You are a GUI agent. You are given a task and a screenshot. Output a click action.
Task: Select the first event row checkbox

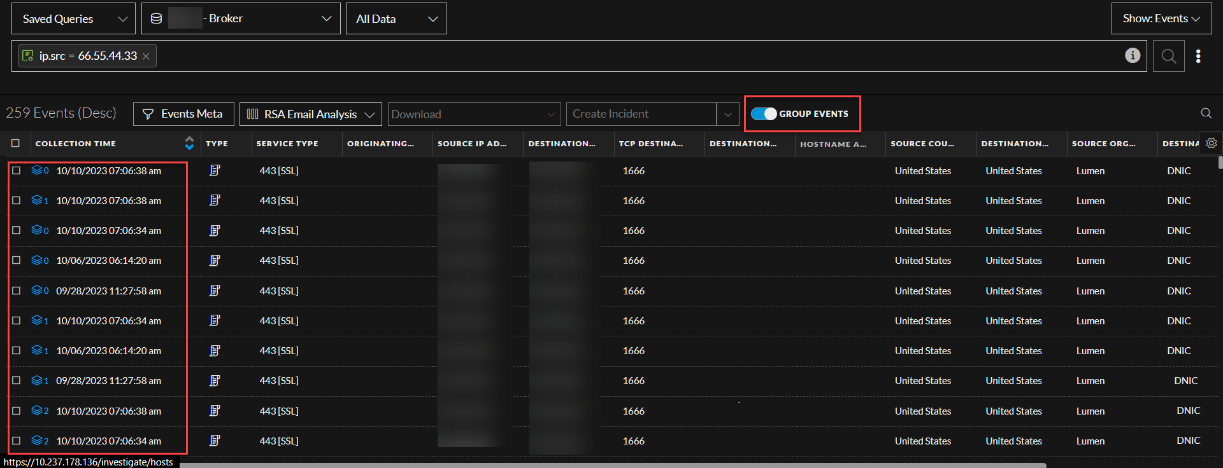[17, 170]
